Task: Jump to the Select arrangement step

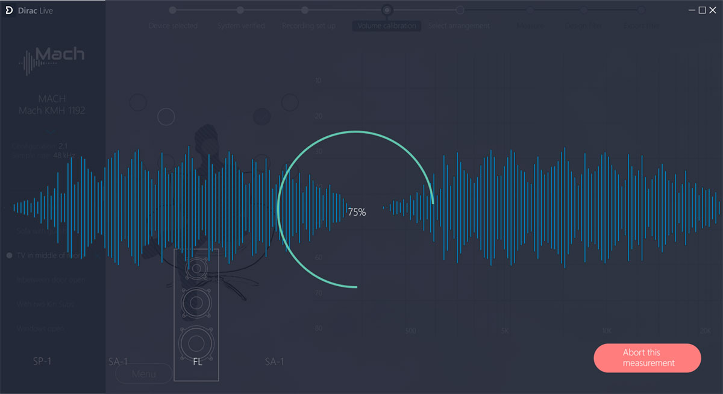Action: click(x=460, y=10)
